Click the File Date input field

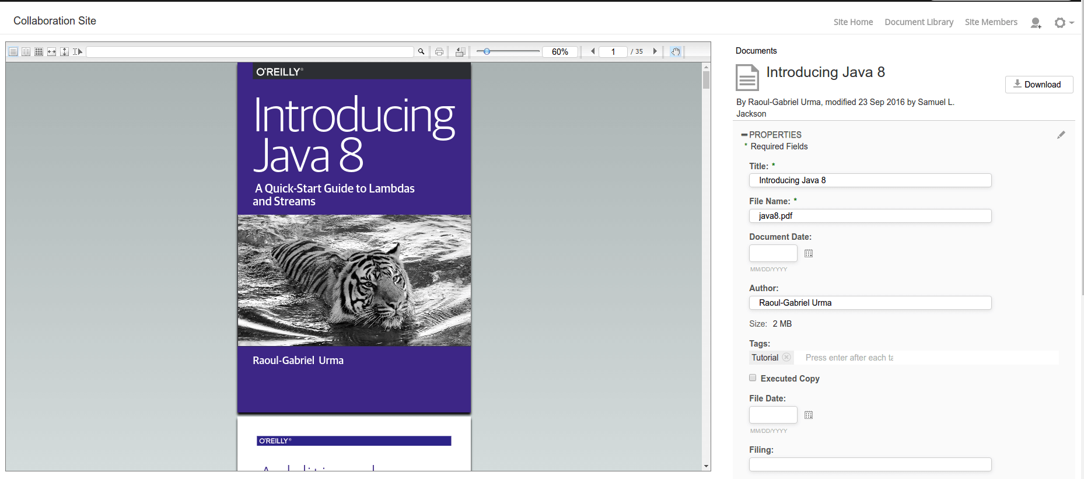pyautogui.click(x=773, y=415)
